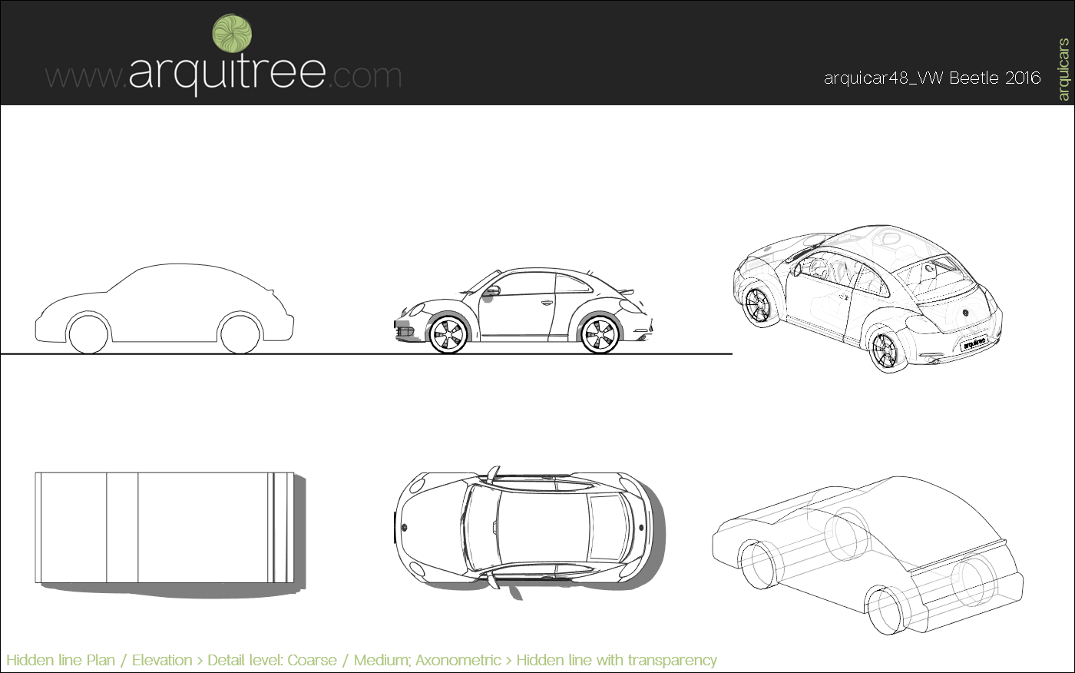Select the medium detail side elevation car
Screen dimensions: 1075x673
(523, 310)
